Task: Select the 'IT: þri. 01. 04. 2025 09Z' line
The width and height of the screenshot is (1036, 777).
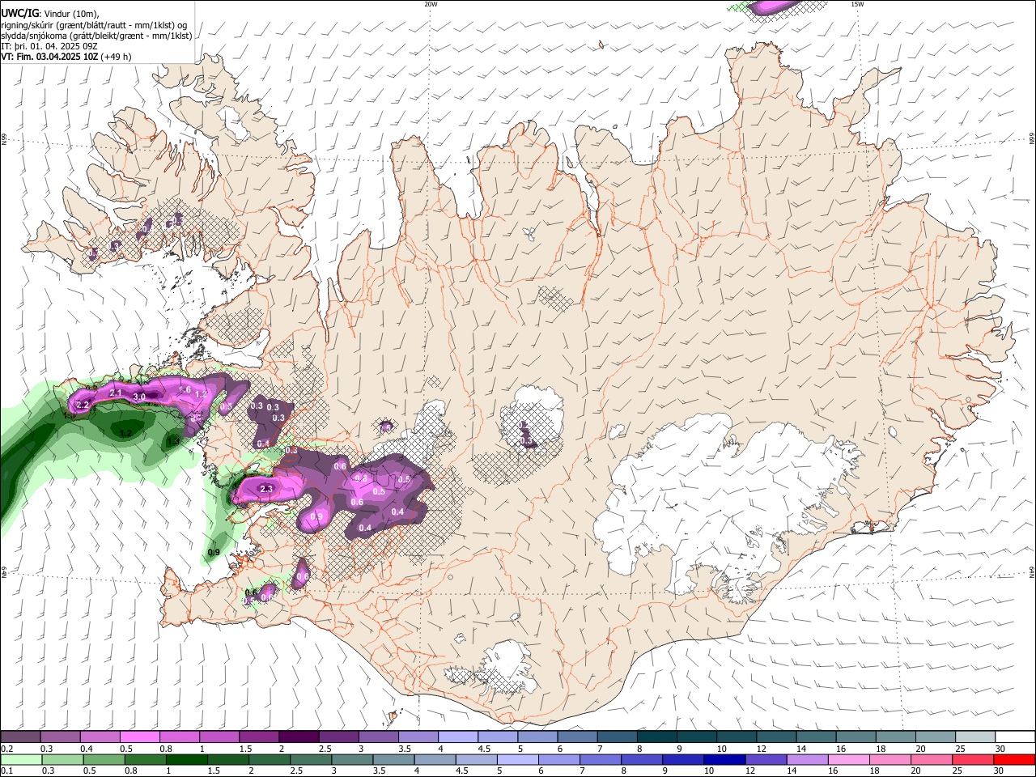Action: point(49,46)
